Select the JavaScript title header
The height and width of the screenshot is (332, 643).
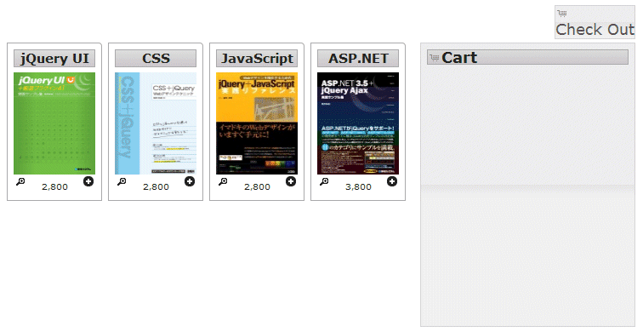click(257, 58)
